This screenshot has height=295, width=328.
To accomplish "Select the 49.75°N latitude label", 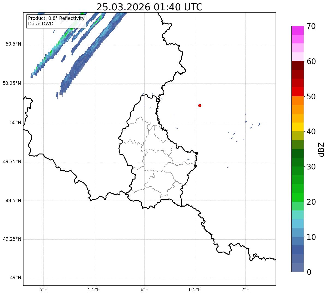I will pos(12,162).
